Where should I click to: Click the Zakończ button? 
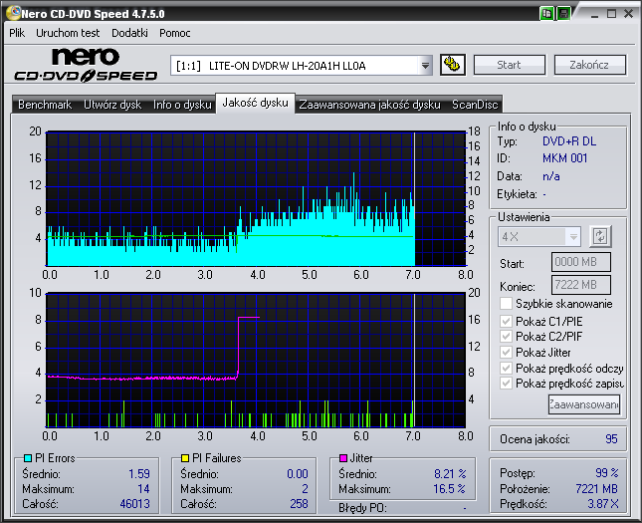click(x=589, y=65)
